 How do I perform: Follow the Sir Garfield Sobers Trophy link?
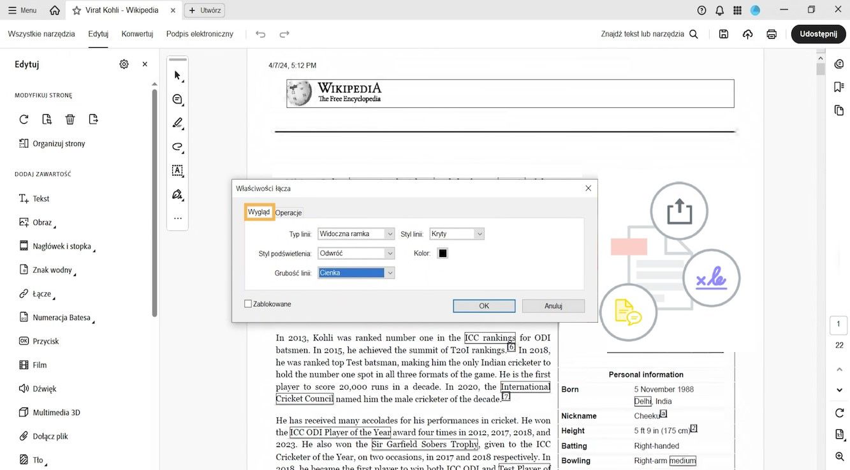[425, 444]
